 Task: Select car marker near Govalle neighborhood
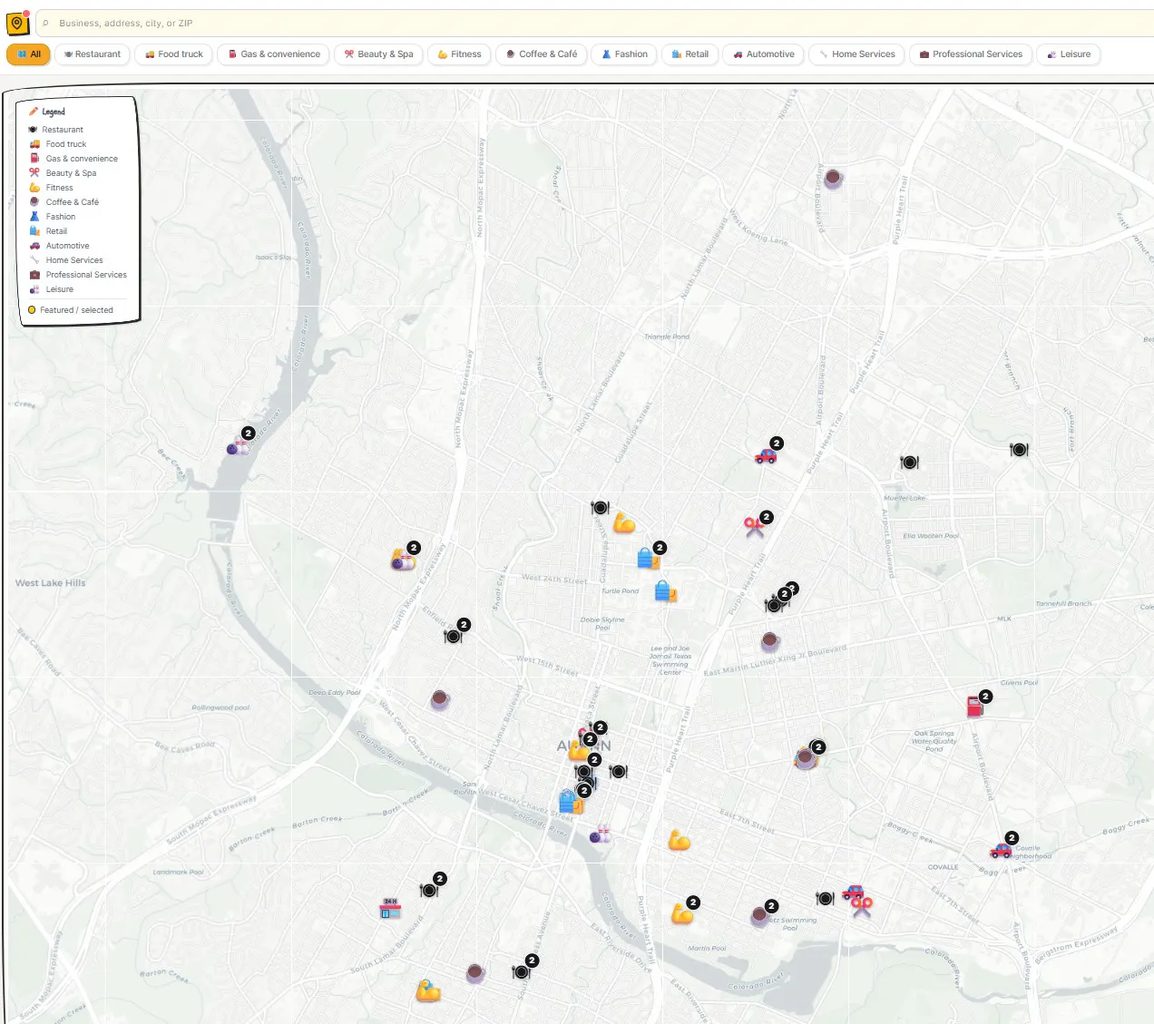[x=1001, y=850]
